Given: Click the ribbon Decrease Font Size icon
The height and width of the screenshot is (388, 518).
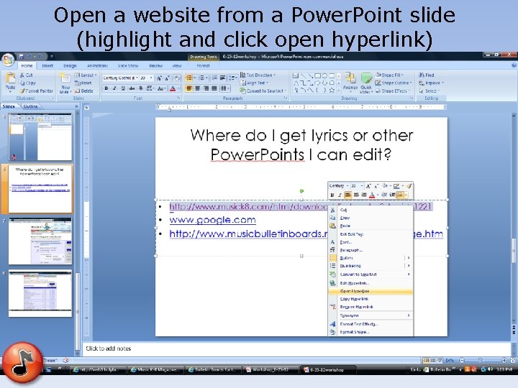Looking at the screenshot, I should pyautogui.click(x=168, y=78).
